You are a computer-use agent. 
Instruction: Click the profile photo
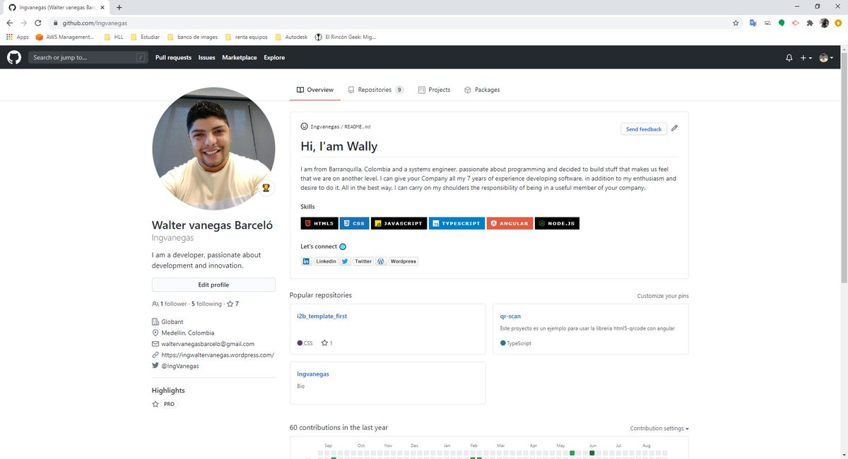tap(213, 149)
